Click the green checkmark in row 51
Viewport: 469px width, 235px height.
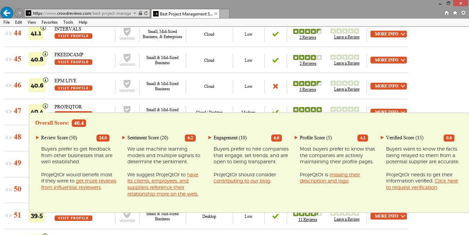(x=275, y=216)
